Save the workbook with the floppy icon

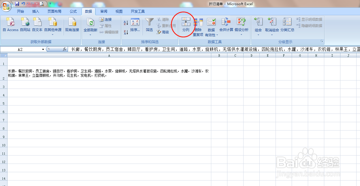coord(17,4)
